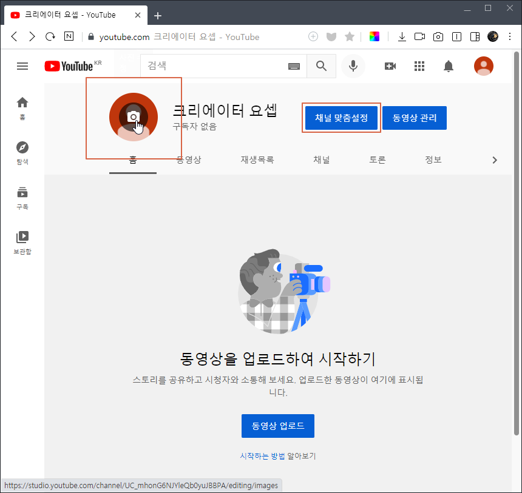522x493 pixels.
Task: Click the 동영상 업로드 button
Action: [278, 426]
